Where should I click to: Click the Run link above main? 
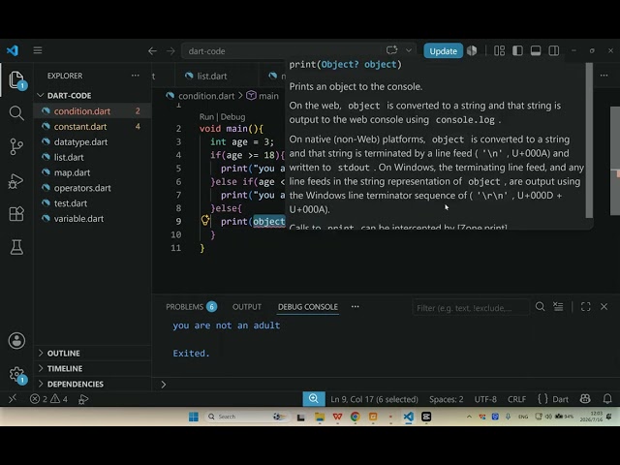tap(206, 117)
